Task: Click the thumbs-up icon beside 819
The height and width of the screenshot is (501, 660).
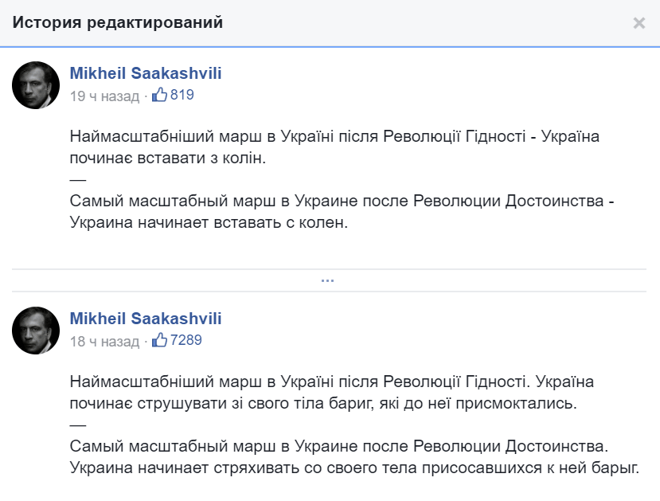Action: point(159,94)
